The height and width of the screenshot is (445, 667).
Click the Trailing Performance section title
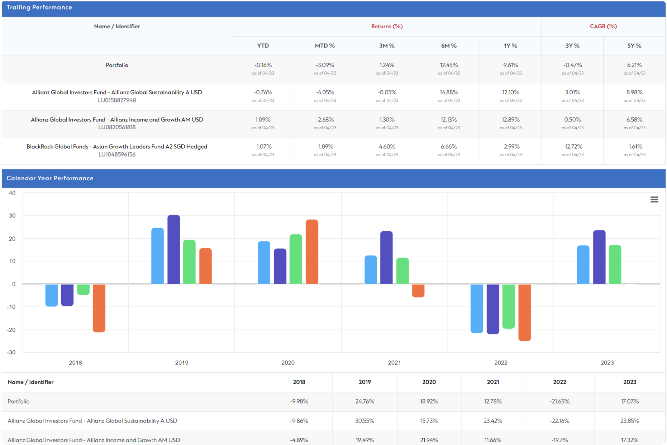pos(39,7)
